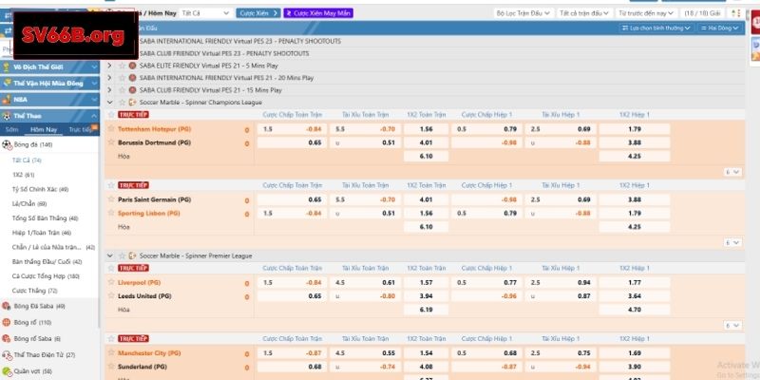The image size is (760, 380).
Task: Click the Thể Thao Điện Tử sidebar icon
Action: tap(8, 354)
